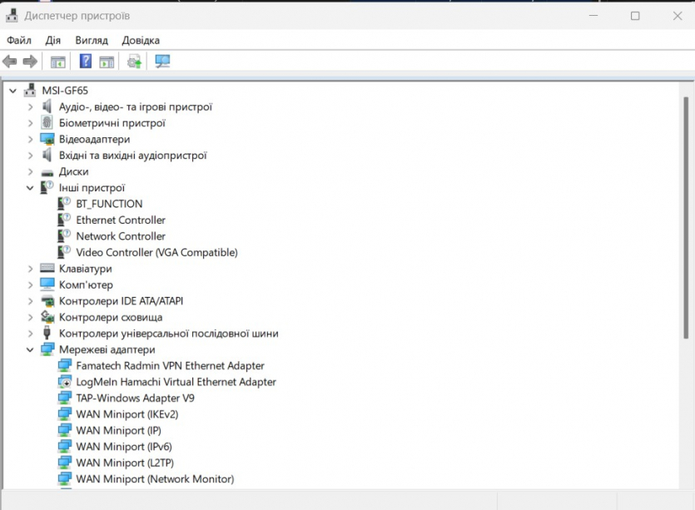Image resolution: width=695 pixels, height=510 pixels.
Task: Select LogMeIn Hamachi Virtual Ethernet Adapter
Action: click(176, 383)
